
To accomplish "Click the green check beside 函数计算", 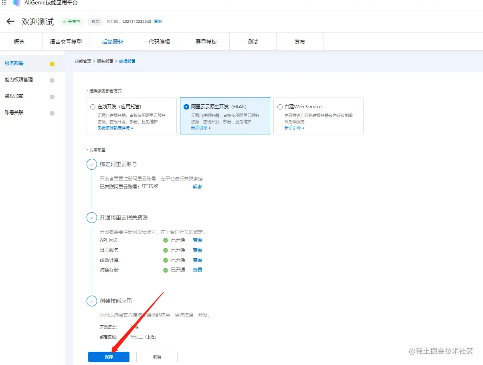I will pos(165,260).
